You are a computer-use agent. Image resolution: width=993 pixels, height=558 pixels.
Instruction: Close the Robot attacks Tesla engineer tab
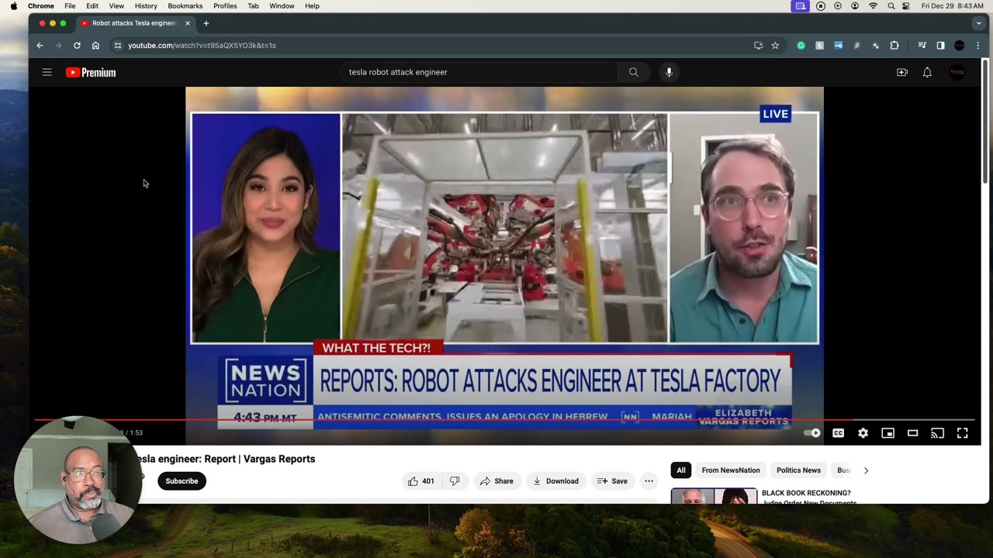coord(187,23)
